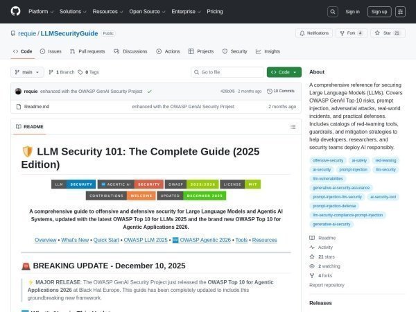
Task: Jump to the Resources section link
Action: pyautogui.click(x=265, y=240)
